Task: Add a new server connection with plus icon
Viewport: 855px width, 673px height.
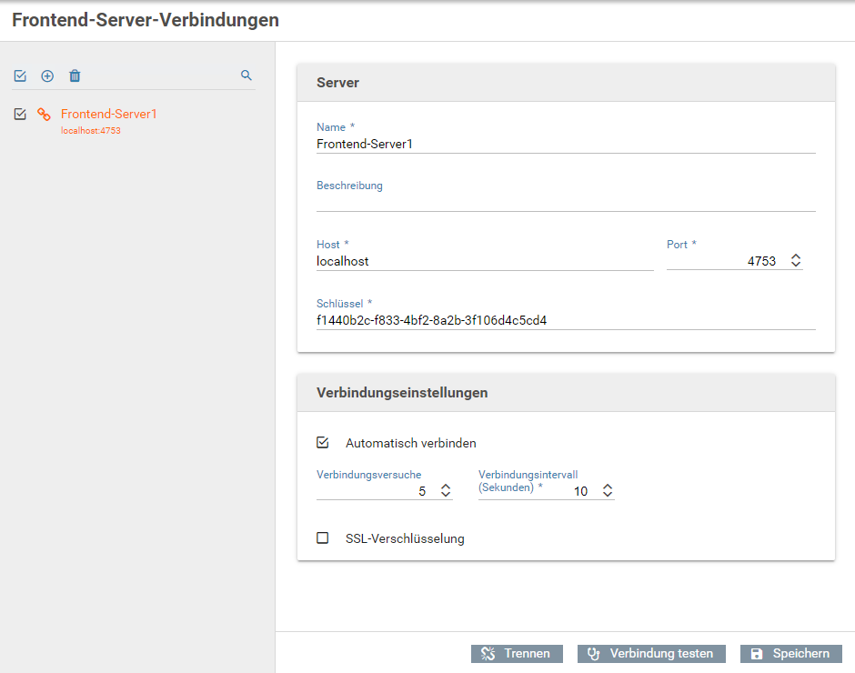Action: 47,75
